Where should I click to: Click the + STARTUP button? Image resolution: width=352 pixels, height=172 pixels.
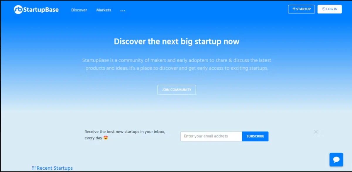(302, 9)
